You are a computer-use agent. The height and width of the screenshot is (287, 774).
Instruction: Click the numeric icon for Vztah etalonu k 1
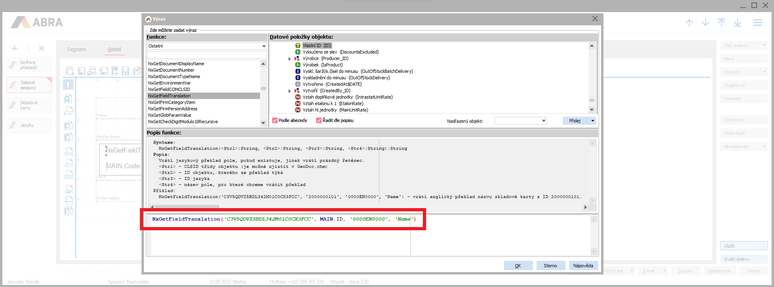[298, 103]
